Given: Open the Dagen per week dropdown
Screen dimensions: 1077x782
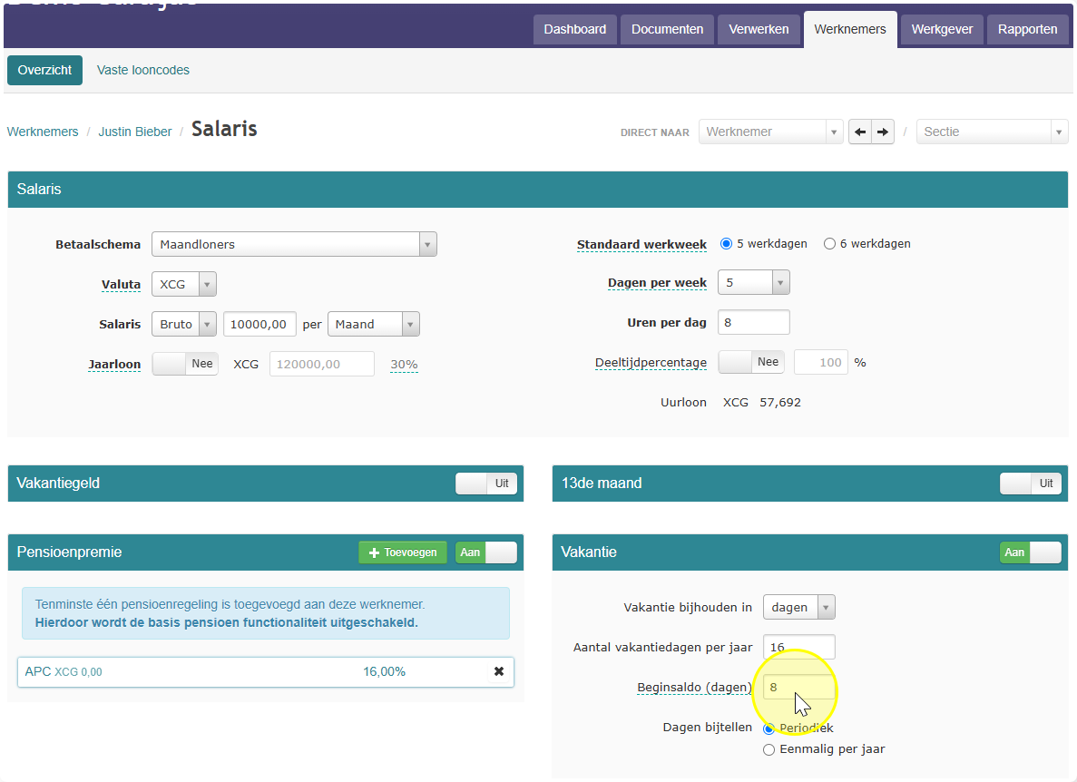Looking at the screenshot, I should click(x=753, y=282).
